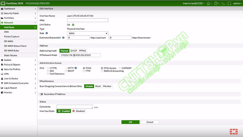Click the FortiGate logo icon
243x137 pixels.
tap(3, 3)
